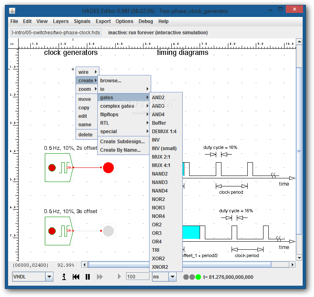Create a MUX 2:1 component
The width and height of the screenshot is (314, 297).
166,157
